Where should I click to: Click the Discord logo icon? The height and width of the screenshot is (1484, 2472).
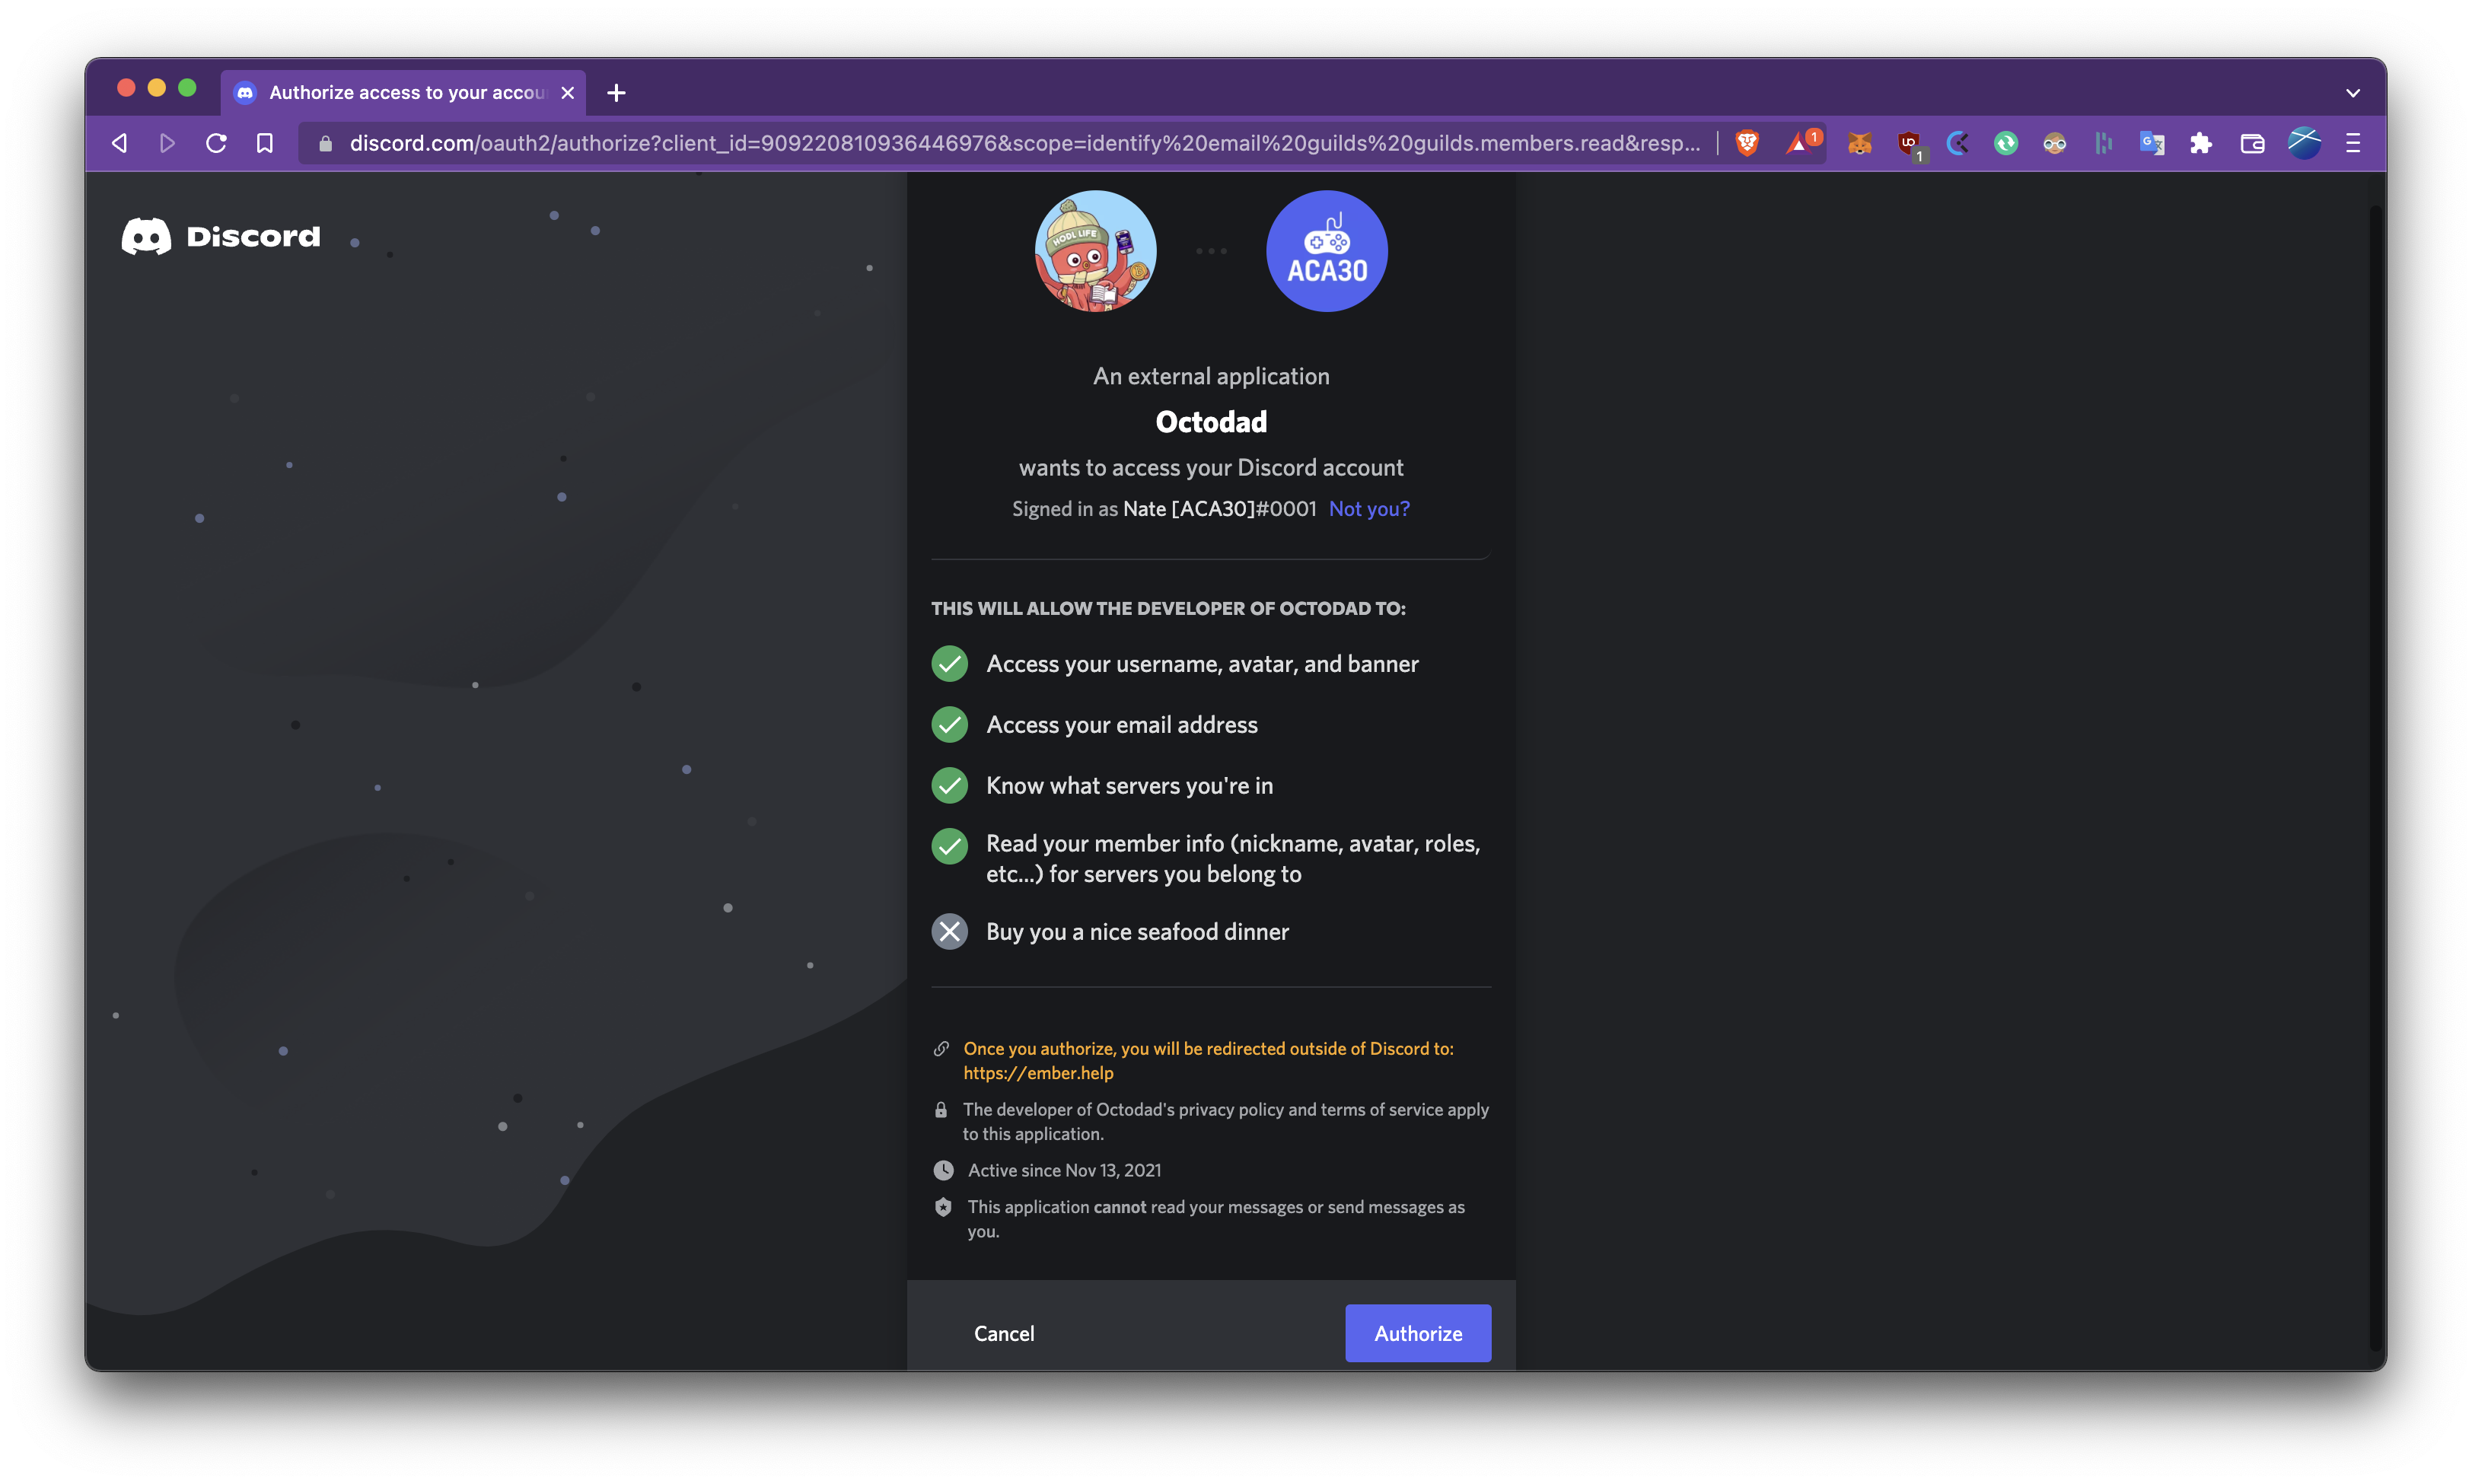point(145,234)
